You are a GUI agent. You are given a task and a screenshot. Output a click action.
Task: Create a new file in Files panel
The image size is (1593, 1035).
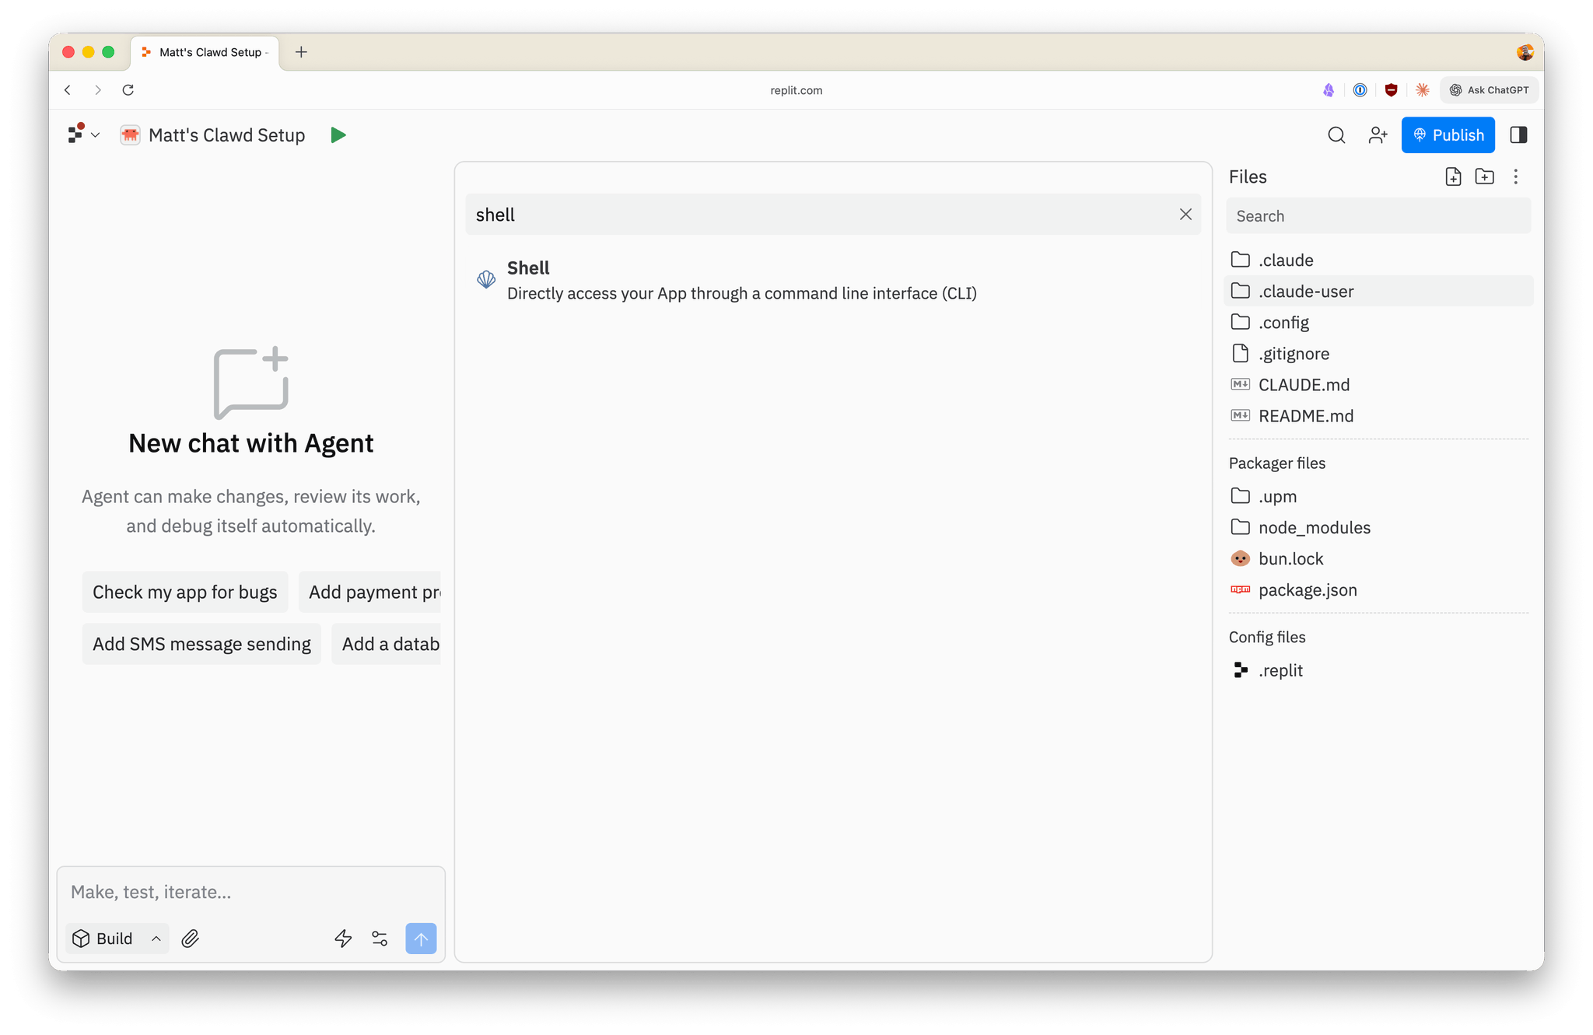1453,177
